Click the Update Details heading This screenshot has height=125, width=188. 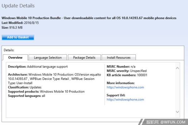[18, 6]
